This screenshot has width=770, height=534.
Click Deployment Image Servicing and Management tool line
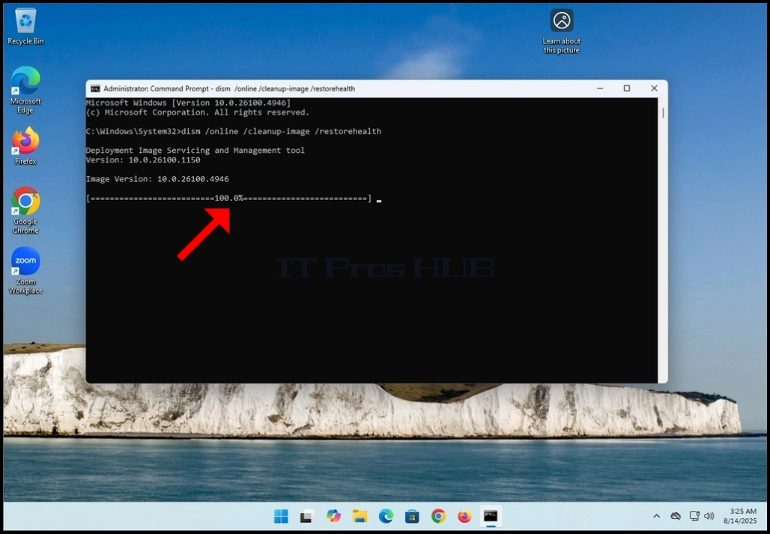(195, 151)
